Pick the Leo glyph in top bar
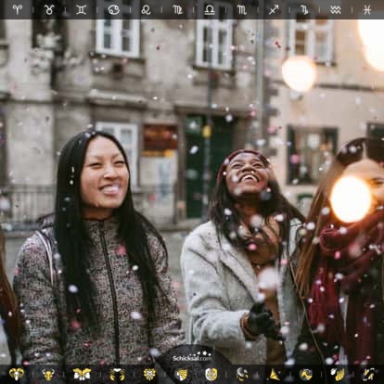 point(146,9)
